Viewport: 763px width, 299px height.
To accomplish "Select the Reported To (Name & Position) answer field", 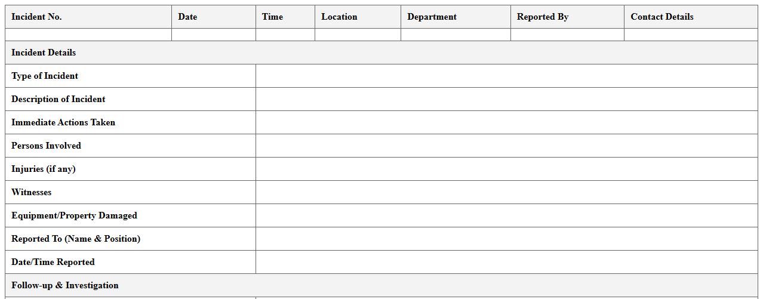I will (x=506, y=239).
